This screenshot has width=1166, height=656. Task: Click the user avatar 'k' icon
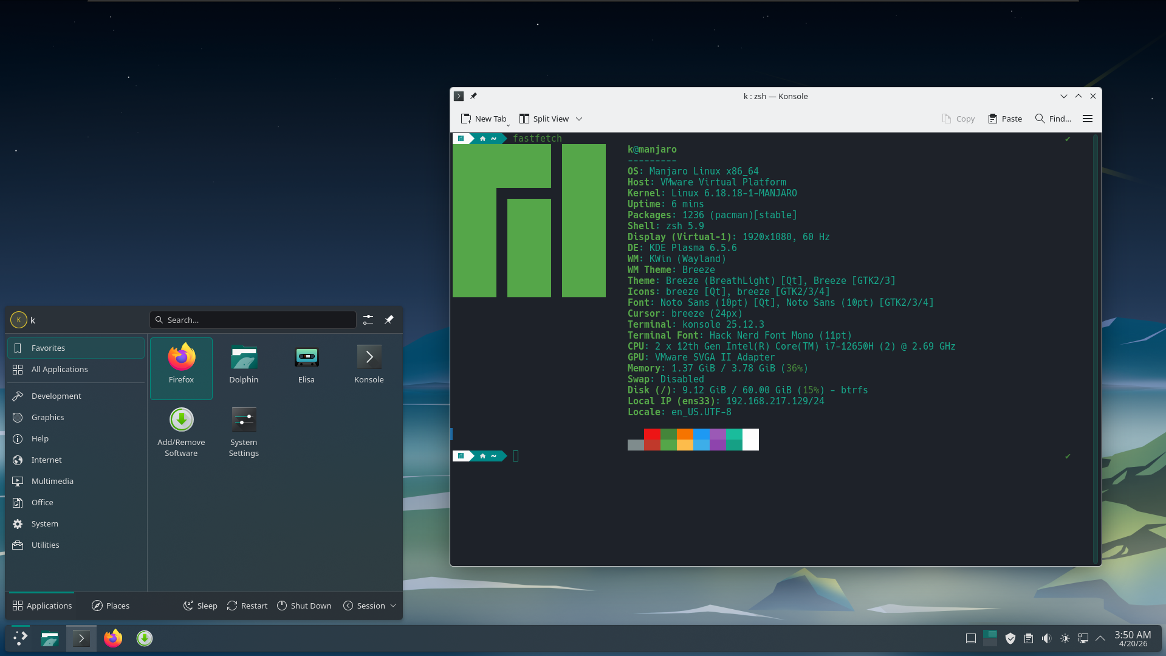point(19,320)
